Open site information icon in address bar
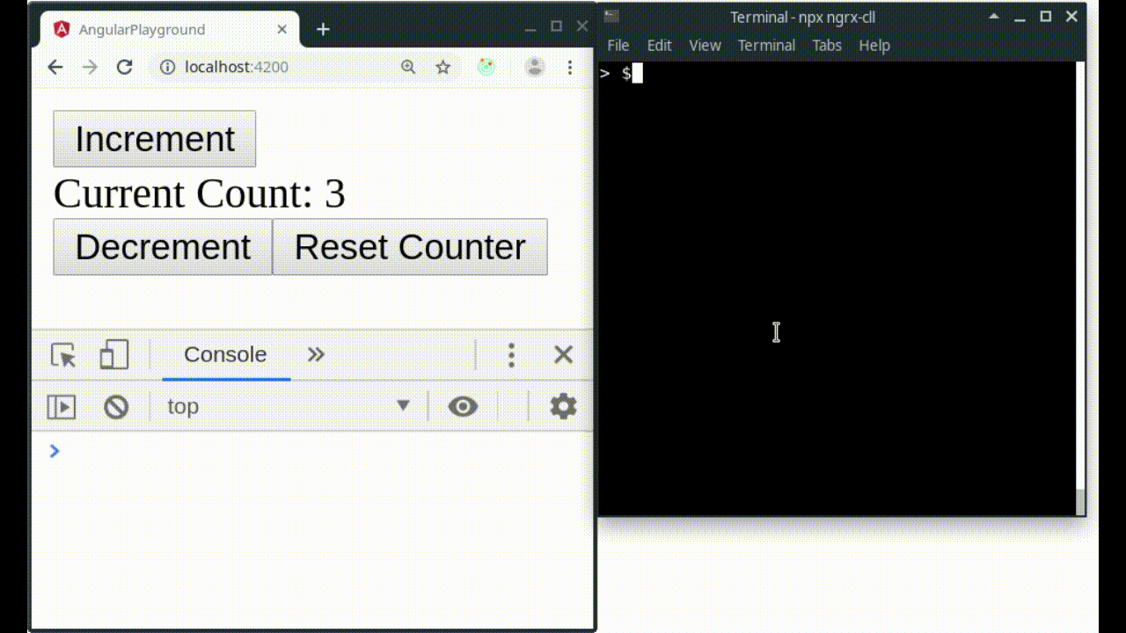The height and width of the screenshot is (633, 1126). (x=167, y=67)
